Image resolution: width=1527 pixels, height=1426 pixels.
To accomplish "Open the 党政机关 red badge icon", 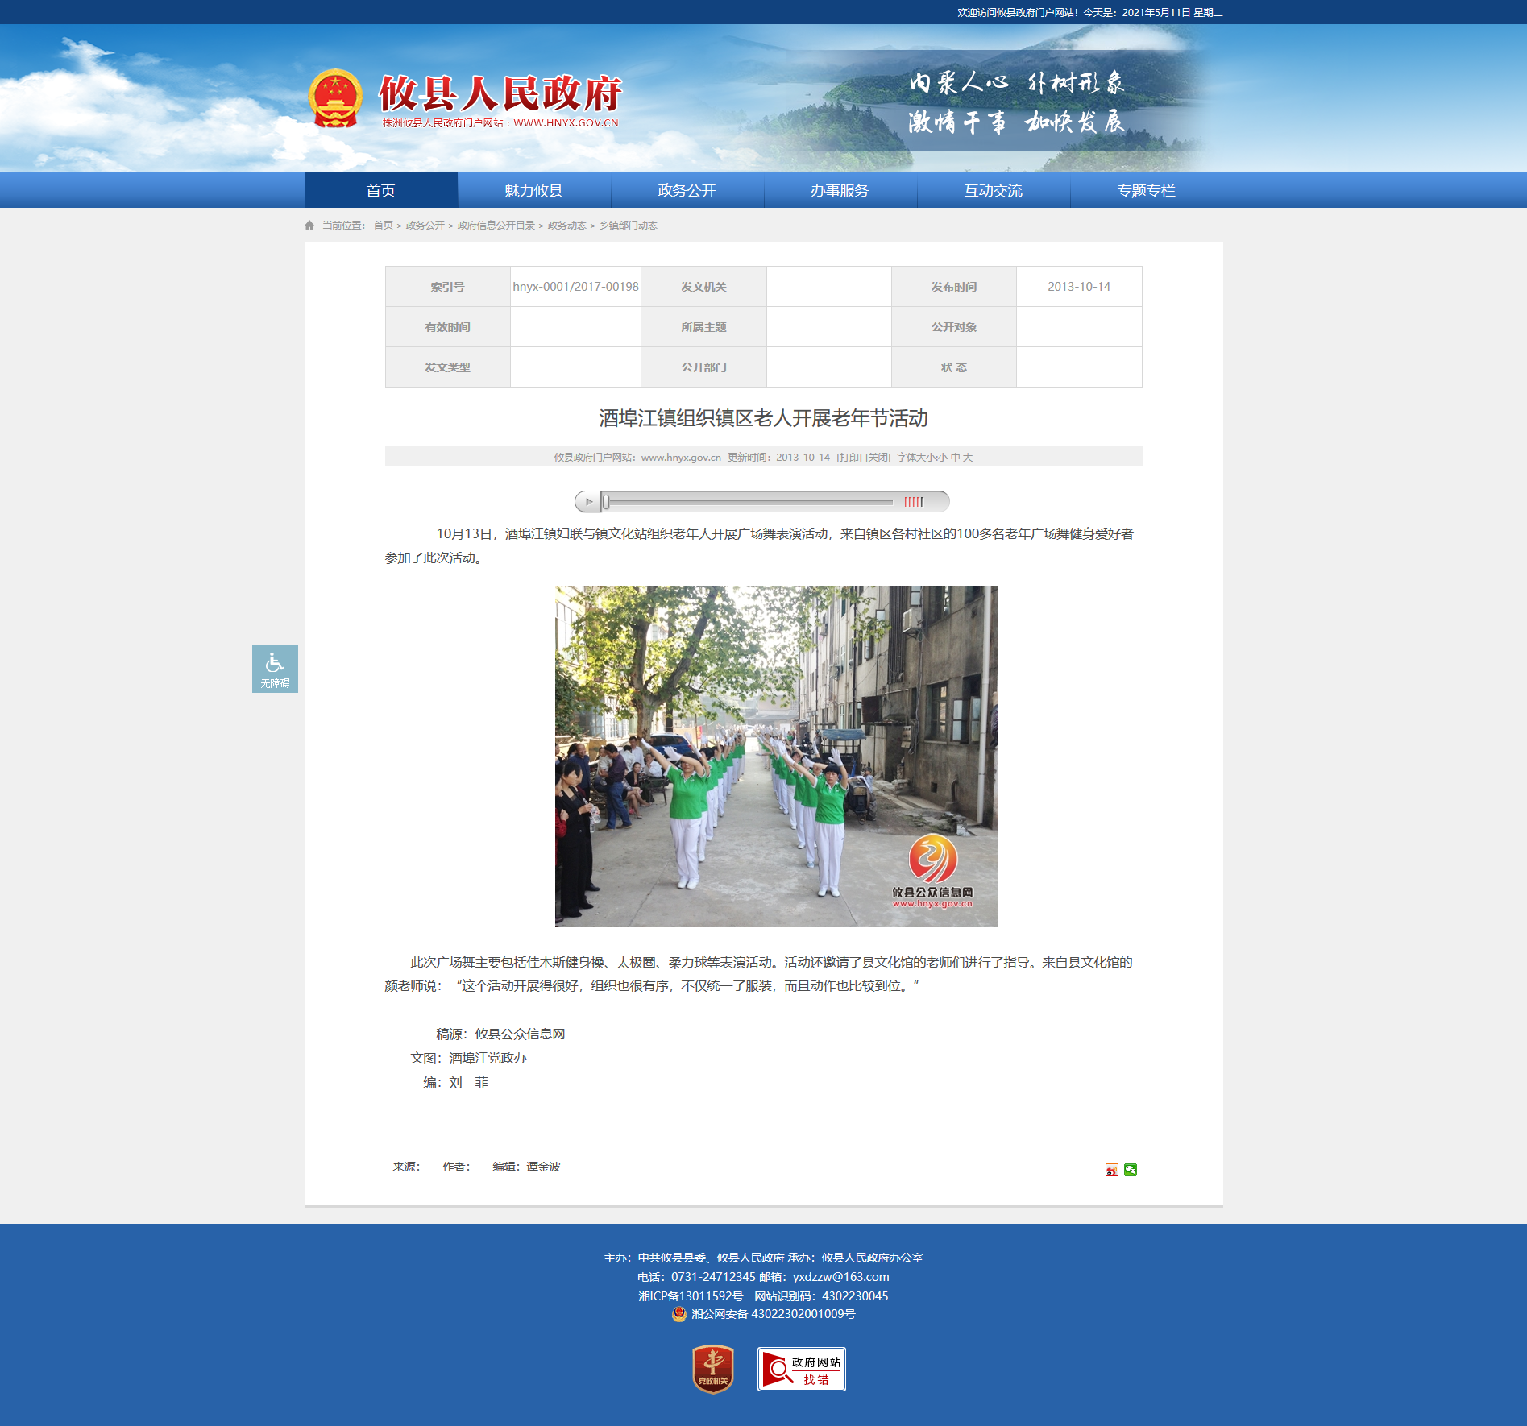I will [x=713, y=1369].
